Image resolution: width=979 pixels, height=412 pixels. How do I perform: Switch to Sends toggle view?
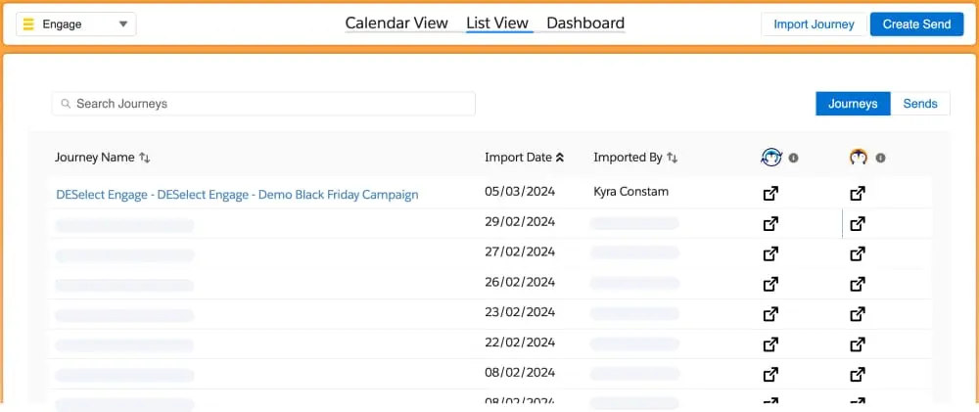[920, 104]
